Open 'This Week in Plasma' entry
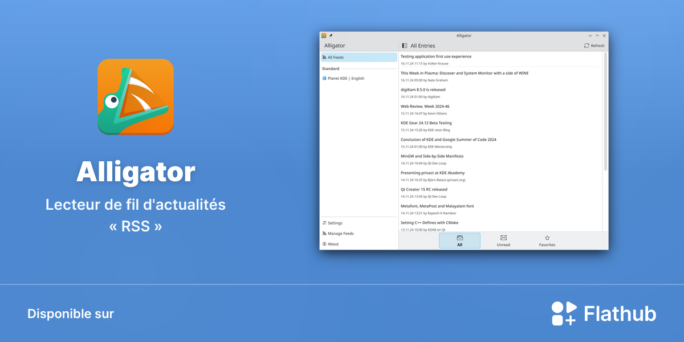The image size is (684, 342). [x=500, y=76]
